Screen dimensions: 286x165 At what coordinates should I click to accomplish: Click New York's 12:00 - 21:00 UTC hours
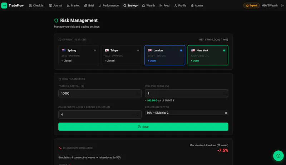[200, 56]
